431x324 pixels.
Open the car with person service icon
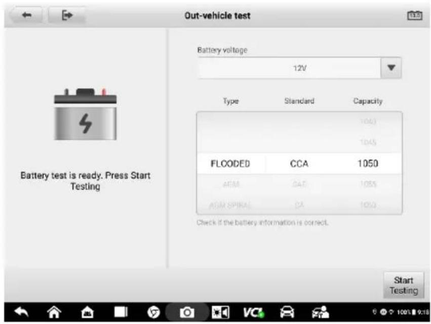click(320, 312)
